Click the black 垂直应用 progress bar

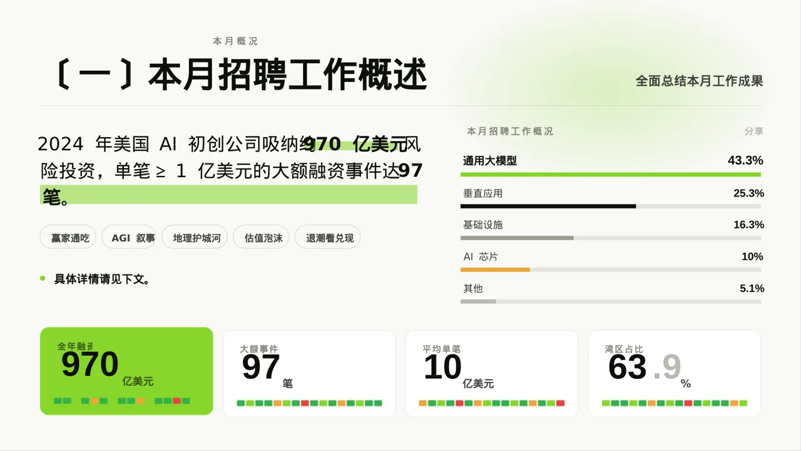click(x=548, y=206)
